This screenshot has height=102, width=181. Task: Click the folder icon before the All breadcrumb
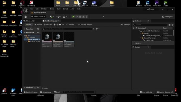[60, 25]
